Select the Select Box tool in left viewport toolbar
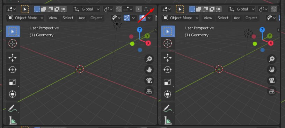 (x=13, y=31)
